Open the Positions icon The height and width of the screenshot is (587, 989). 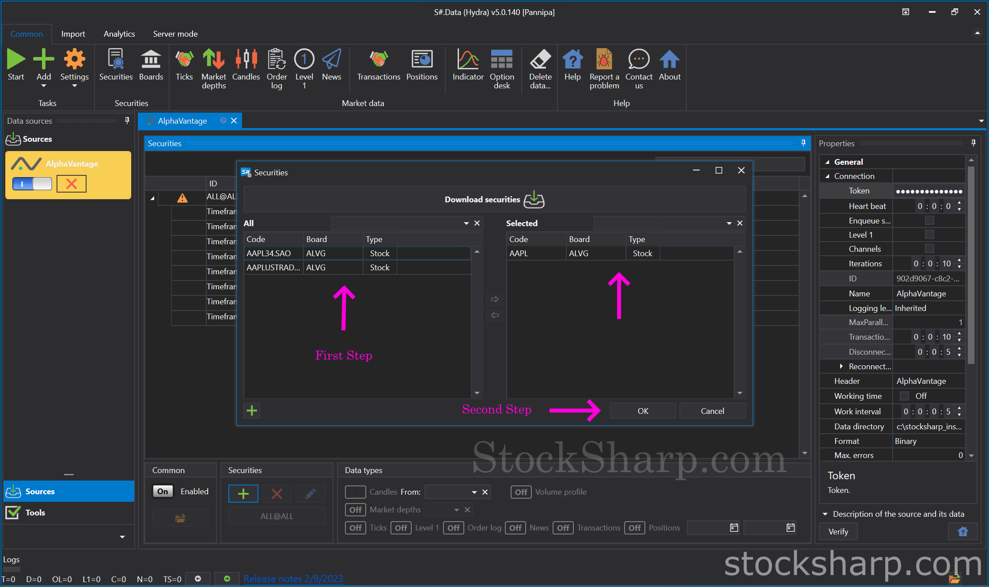click(x=422, y=59)
